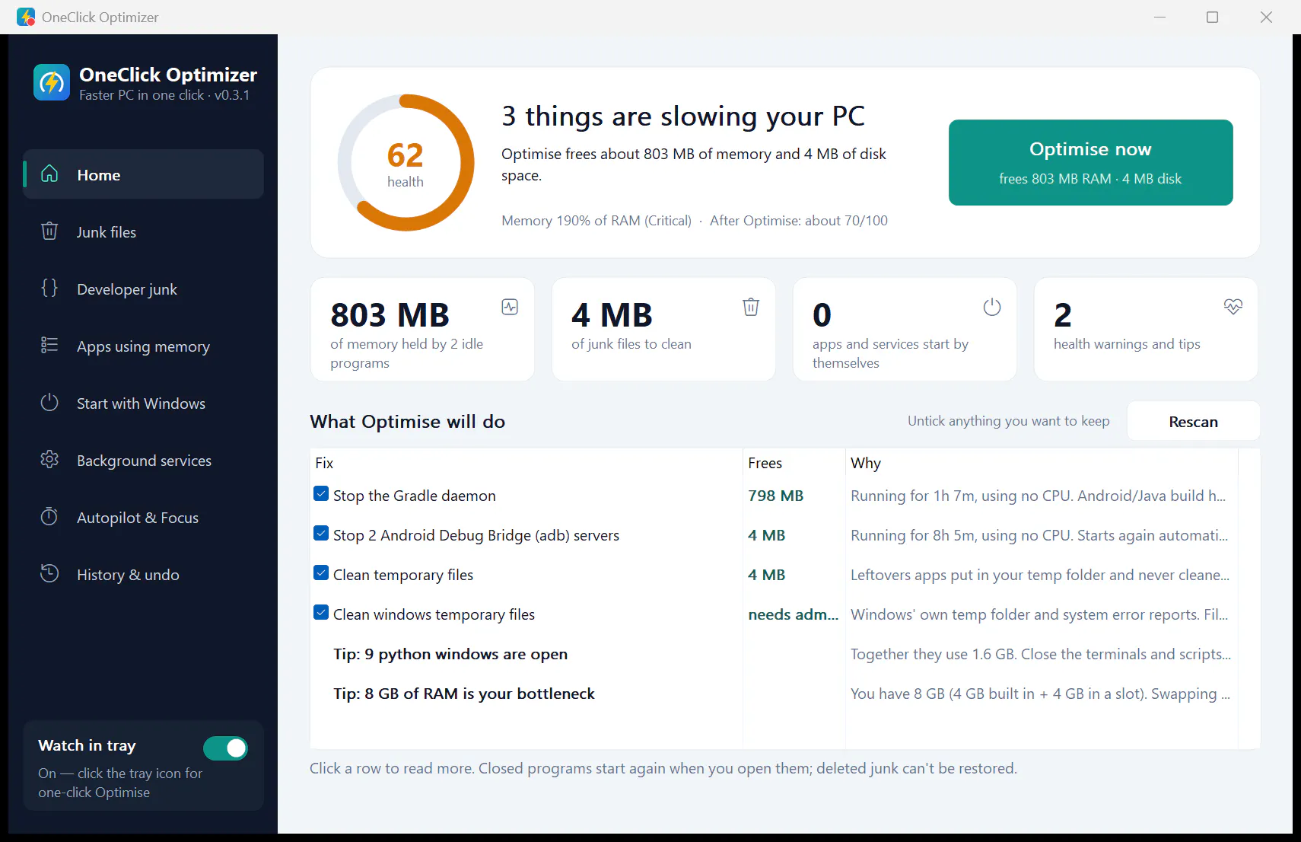The height and width of the screenshot is (842, 1301).
Task: Select the 'Tip: 9 python windows are open' row
Action: [x=774, y=654]
